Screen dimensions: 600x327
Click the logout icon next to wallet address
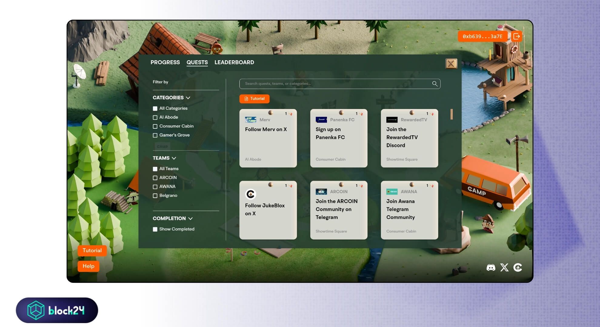click(517, 36)
